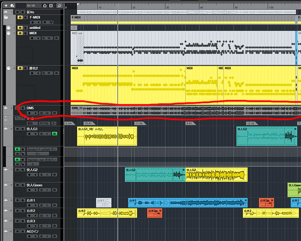Open the サイクル (cycle) marker dropdown
Screen dimensions: 301x241
pos(44,123)
